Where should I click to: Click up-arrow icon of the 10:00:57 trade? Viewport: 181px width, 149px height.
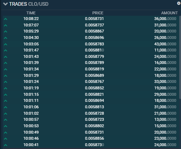[x=5, y=120]
